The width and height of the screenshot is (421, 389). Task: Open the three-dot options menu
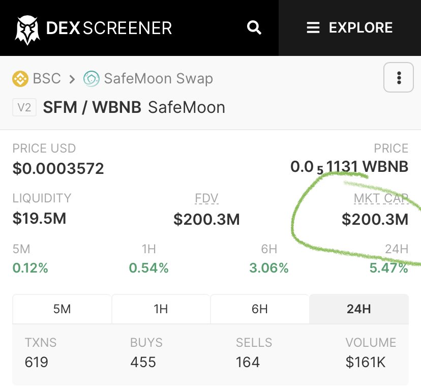[399, 77]
